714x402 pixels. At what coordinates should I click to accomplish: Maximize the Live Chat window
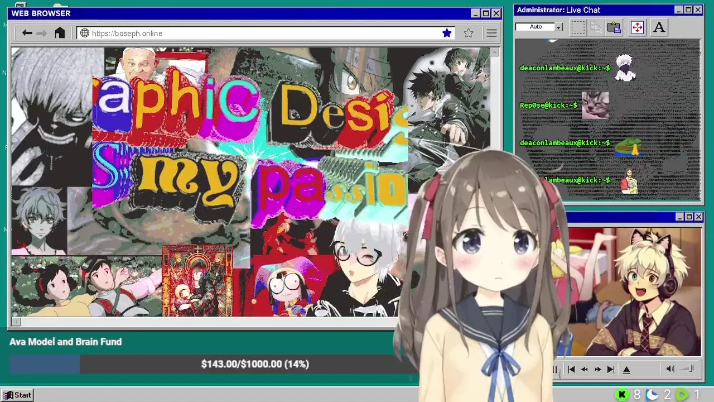pyautogui.click(x=688, y=10)
